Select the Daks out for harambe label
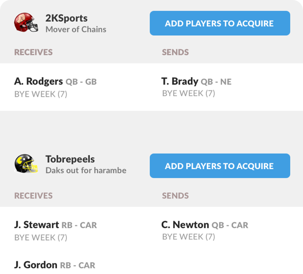The image size is (303, 274). [86, 171]
